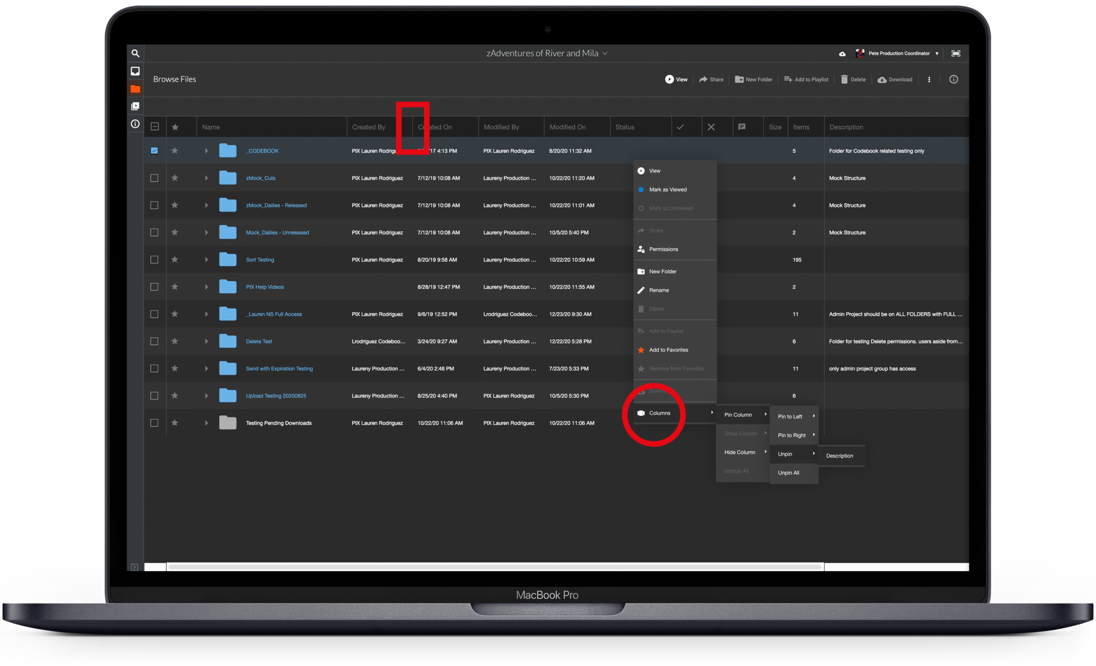Sort by the Modified On column header
Viewport: 1096px width, 666px height.
tap(567, 127)
